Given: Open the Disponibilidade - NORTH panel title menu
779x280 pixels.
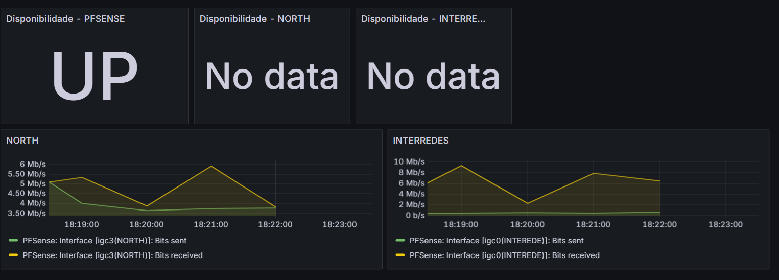Looking at the screenshot, I should pos(255,19).
